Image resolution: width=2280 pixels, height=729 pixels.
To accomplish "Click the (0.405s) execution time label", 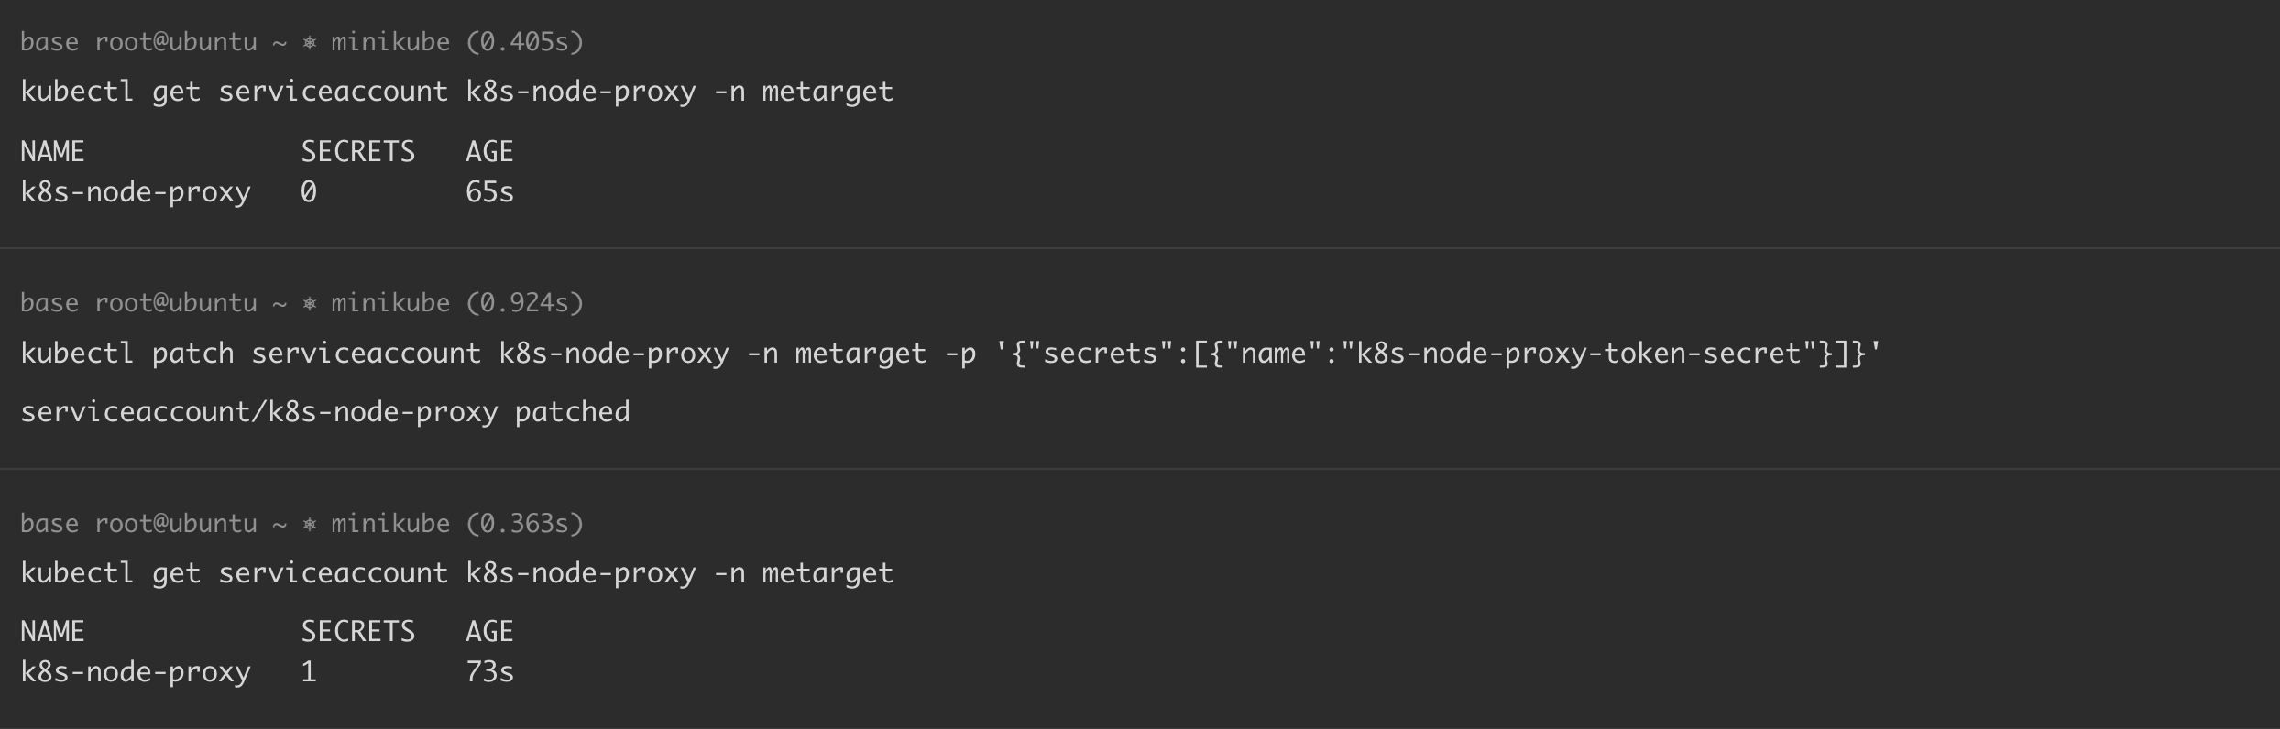I will coord(524,42).
